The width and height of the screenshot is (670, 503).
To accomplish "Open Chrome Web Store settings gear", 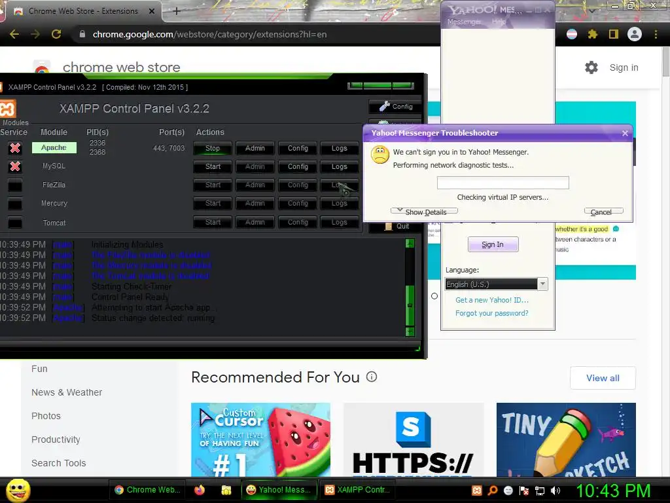I will [591, 67].
